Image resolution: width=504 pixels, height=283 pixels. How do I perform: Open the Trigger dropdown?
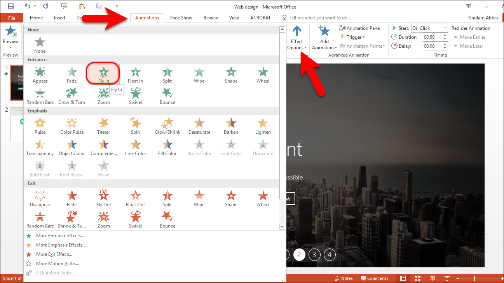pyautogui.click(x=353, y=37)
